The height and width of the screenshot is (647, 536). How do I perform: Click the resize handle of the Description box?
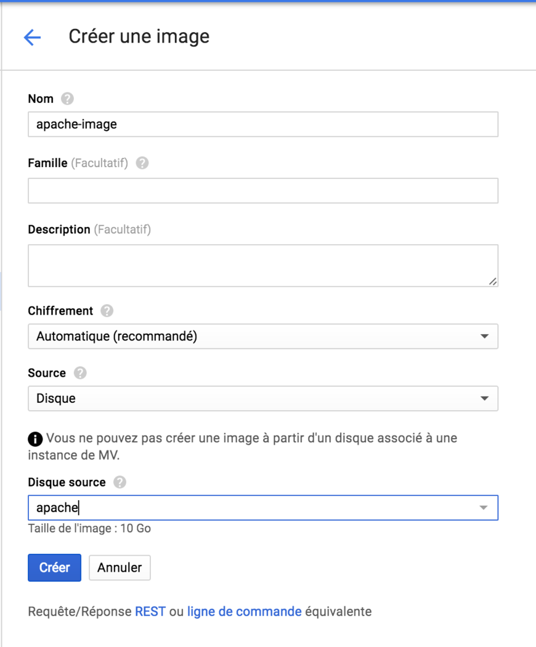(492, 282)
